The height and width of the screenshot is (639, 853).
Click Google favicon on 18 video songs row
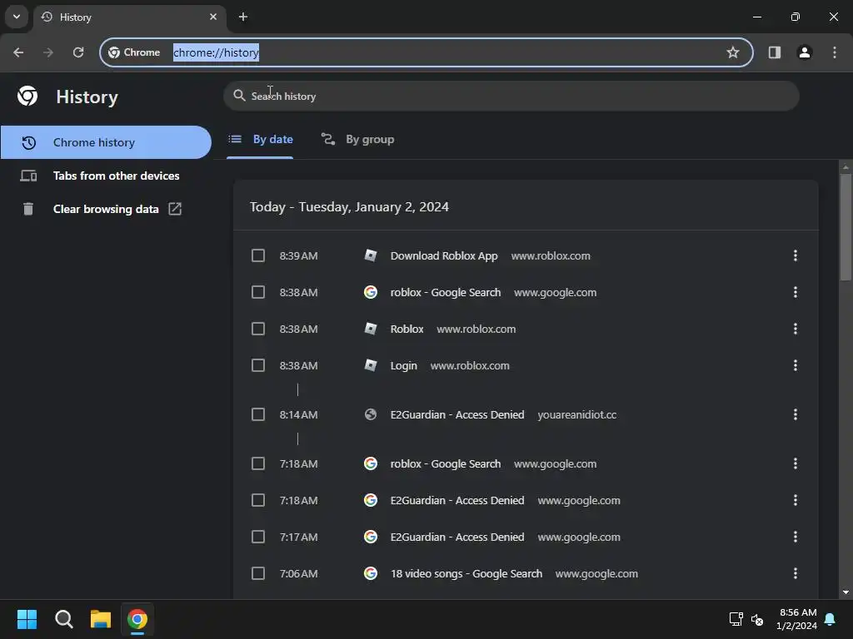(x=371, y=573)
